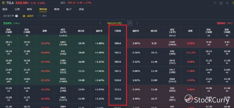
Task: Select the 成交价 radio button
Action: point(24,16)
